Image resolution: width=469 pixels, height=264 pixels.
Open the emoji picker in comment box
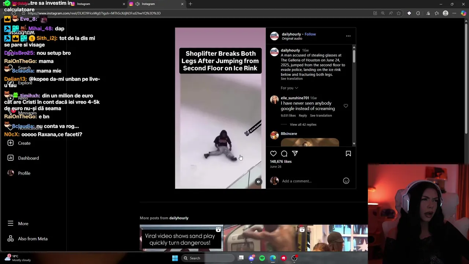346,181
